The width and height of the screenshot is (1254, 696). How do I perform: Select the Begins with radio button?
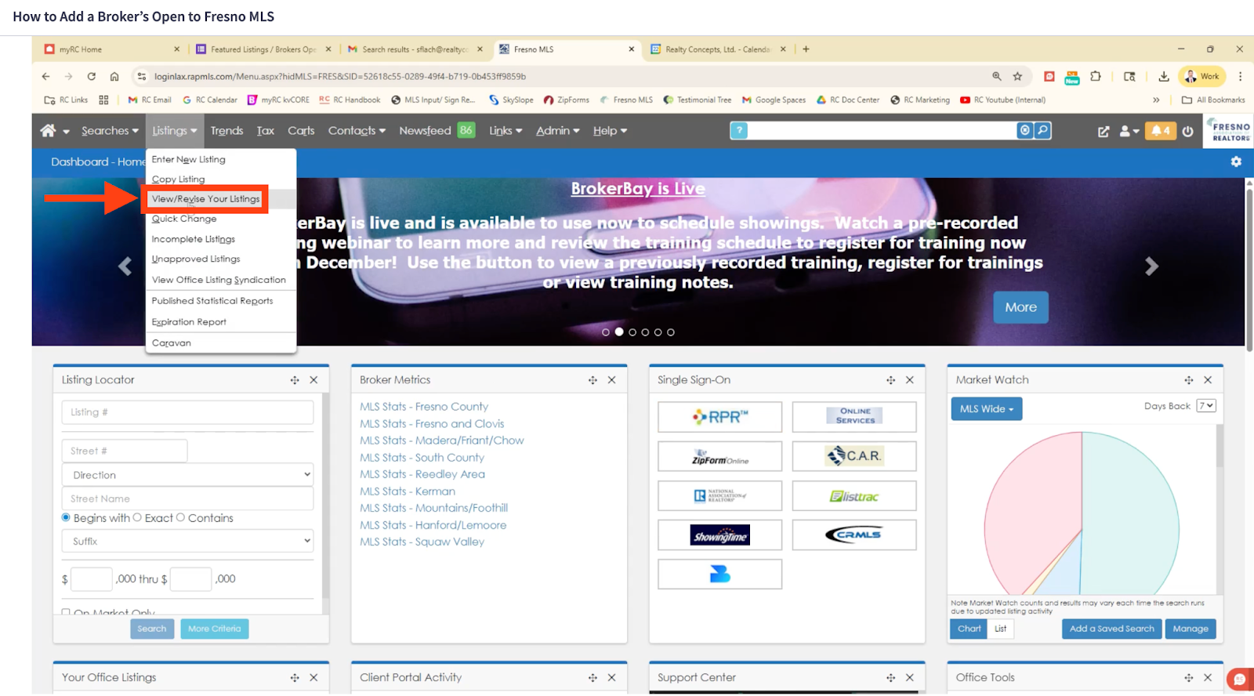click(x=66, y=518)
